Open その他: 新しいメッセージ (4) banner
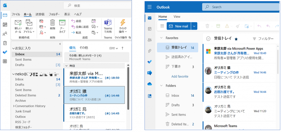This screenshot has height=132, width=282. pos(97,57)
